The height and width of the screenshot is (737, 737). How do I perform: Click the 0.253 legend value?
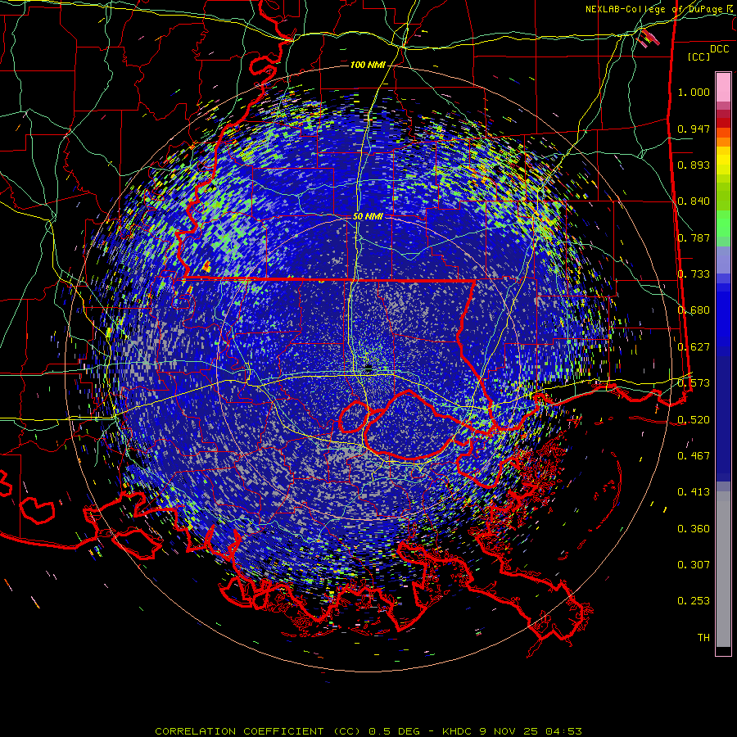coord(694,601)
